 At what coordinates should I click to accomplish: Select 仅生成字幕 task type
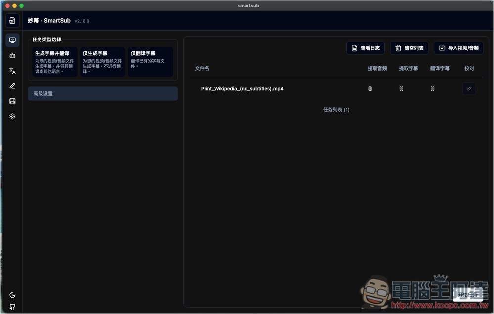(103, 62)
